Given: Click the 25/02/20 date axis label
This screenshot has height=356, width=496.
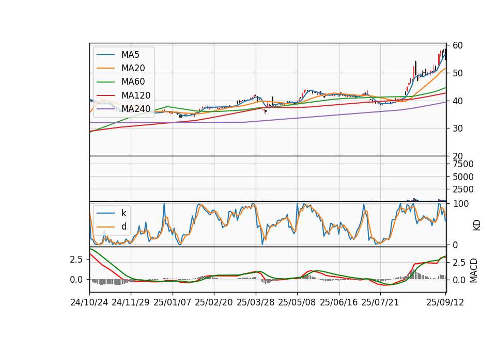Looking at the screenshot, I should tap(214, 302).
